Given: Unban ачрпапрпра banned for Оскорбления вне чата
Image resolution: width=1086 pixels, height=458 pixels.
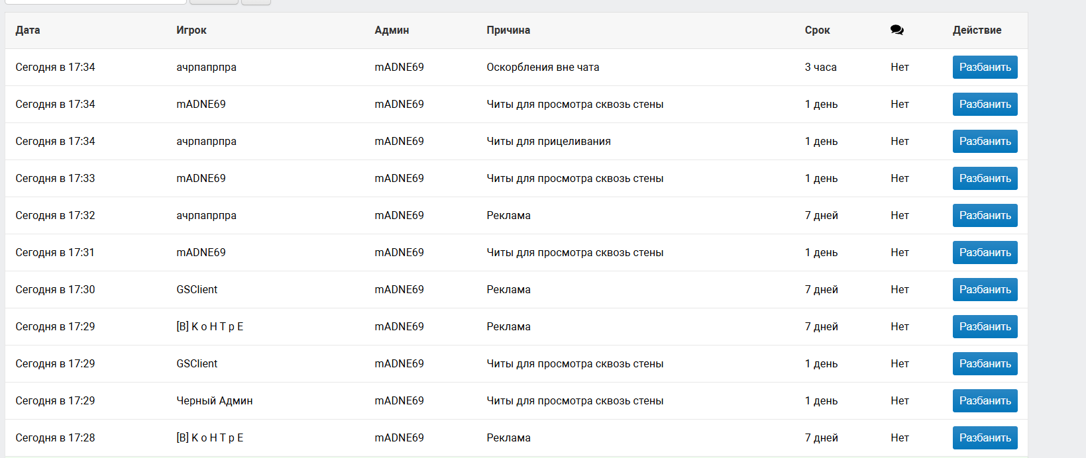Looking at the screenshot, I should click(985, 67).
